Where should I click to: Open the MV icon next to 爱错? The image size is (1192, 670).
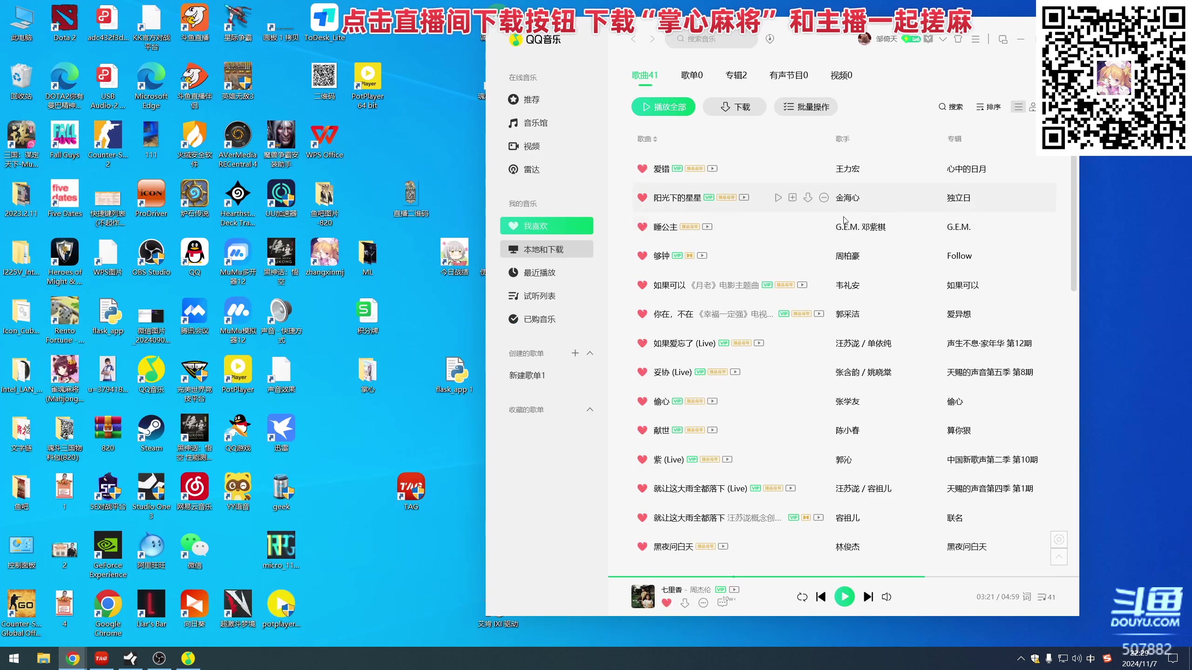coord(712,168)
